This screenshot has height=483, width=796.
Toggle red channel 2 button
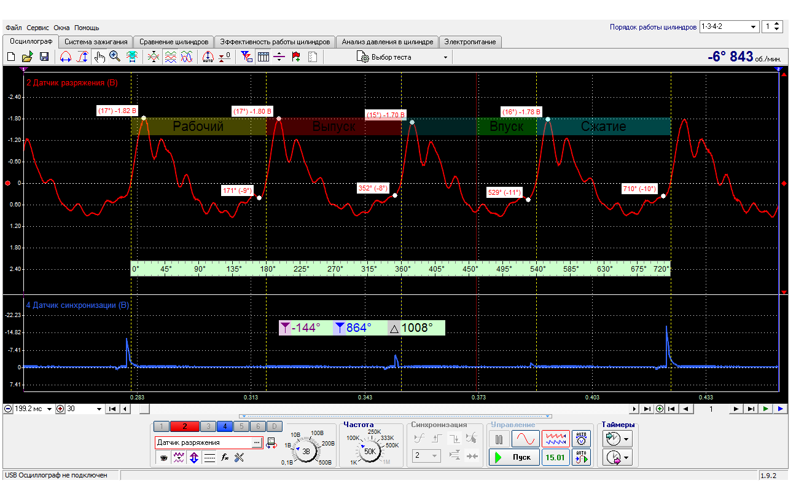point(185,426)
